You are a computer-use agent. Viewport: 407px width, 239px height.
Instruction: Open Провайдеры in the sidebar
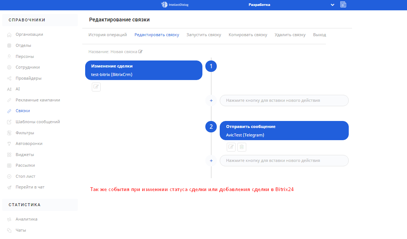click(28, 78)
